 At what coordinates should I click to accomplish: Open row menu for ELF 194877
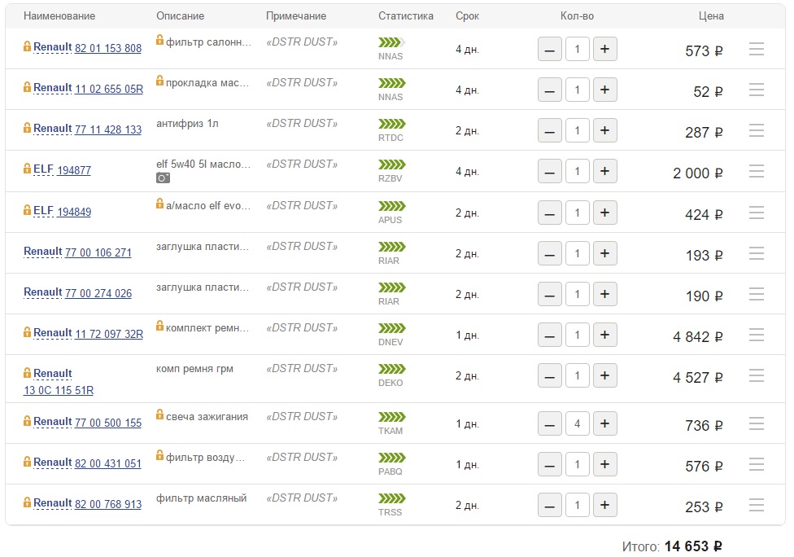click(756, 171)
